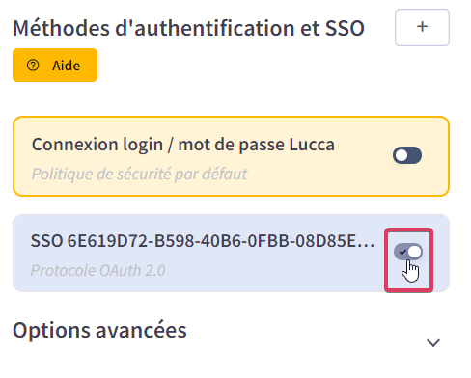Click the Connexion login / mot de passe Lucca title
Viewport: 471px width, 378px height.
coord(183,145)
